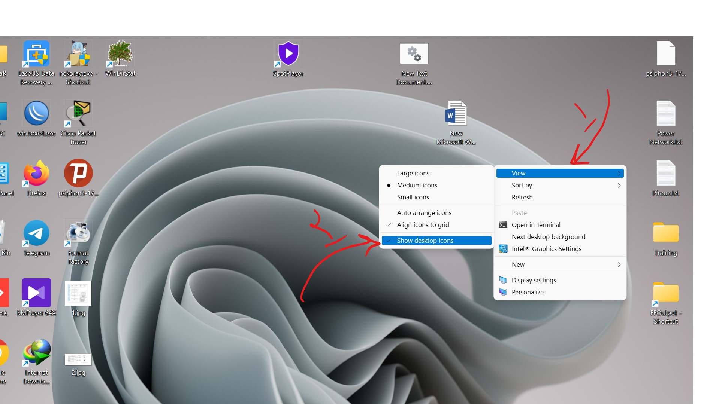Click Open in Terminal
Screen dimensions: 719x404
click(560, 225)
